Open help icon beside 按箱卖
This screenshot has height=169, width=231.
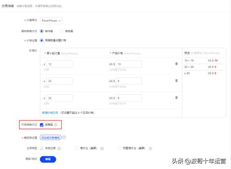click(55, 125)
